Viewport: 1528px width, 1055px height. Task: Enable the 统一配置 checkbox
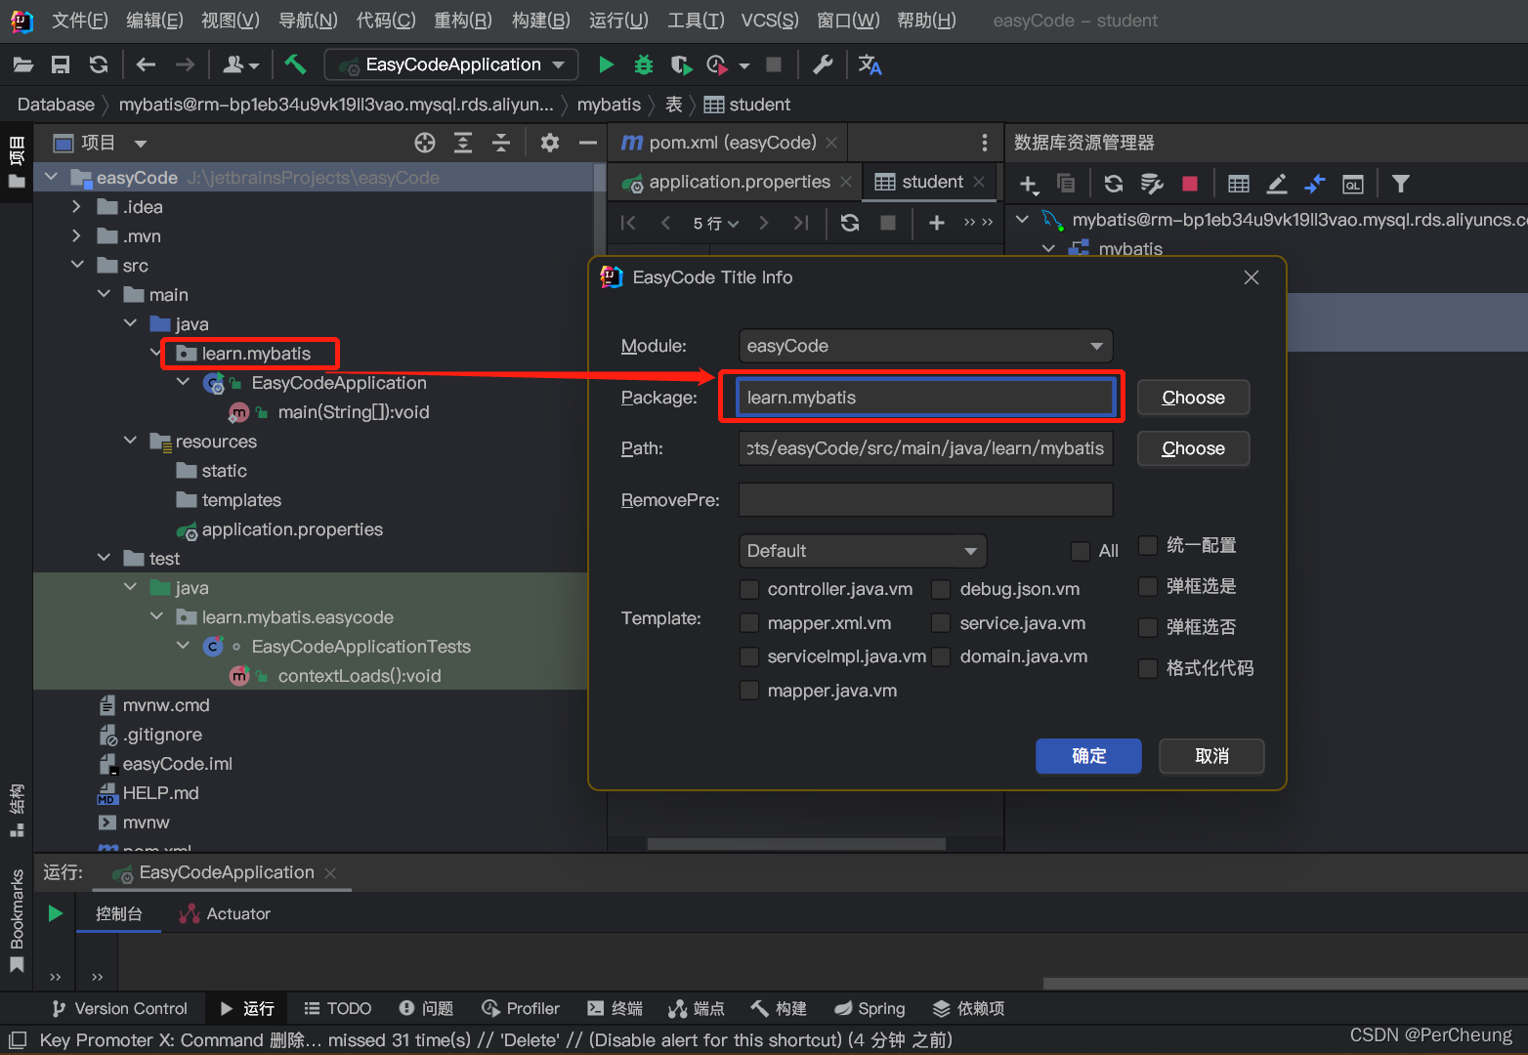point(1148,545)
